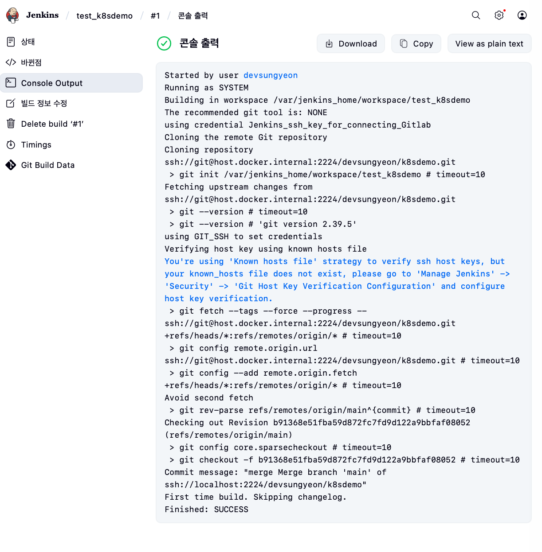Copy the console output

click(x=416, y=44)
